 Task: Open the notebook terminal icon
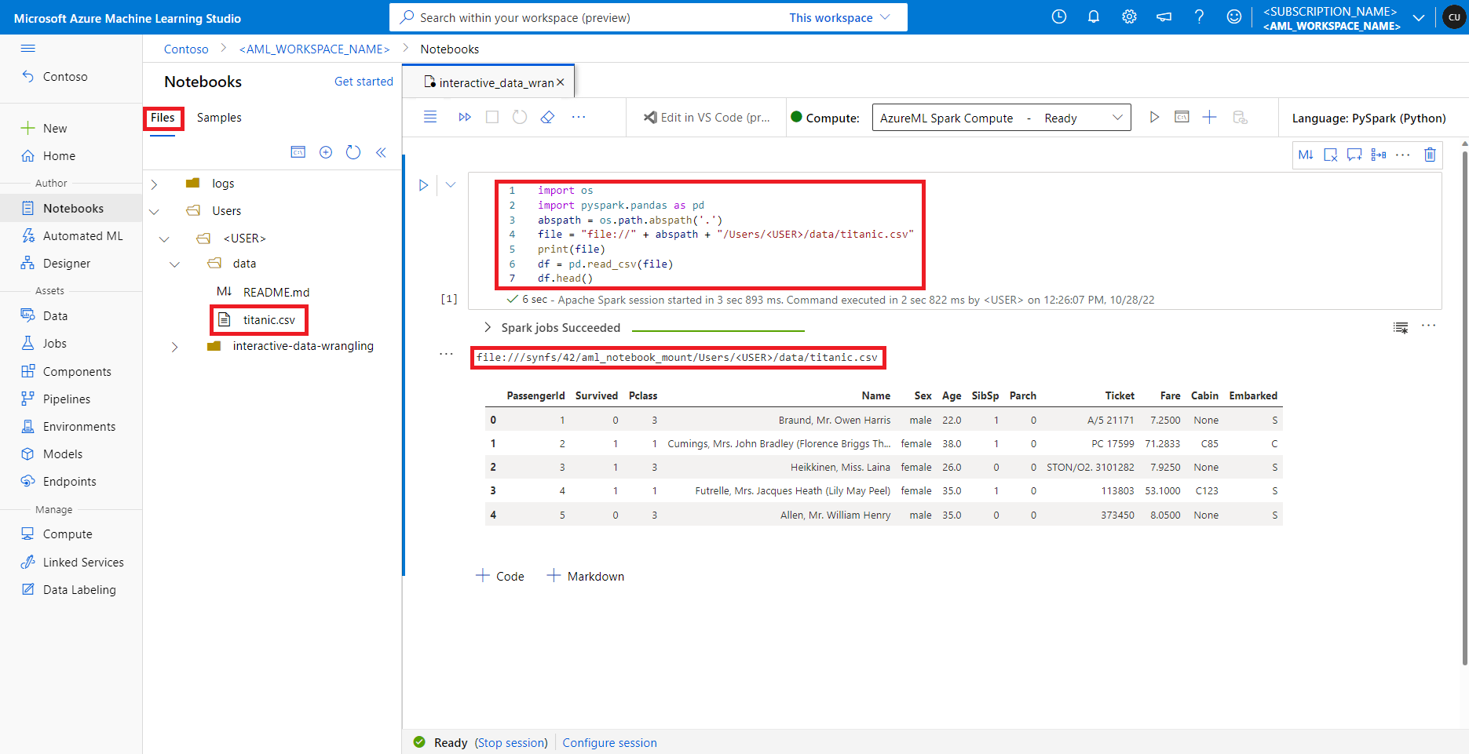(1182, 116)
